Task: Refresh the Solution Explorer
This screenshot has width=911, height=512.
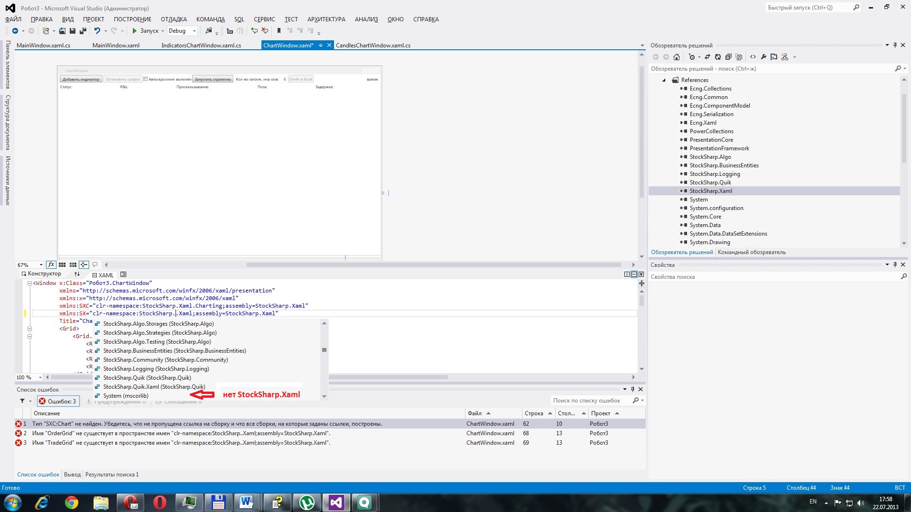Action: click(x=718, y=57)
